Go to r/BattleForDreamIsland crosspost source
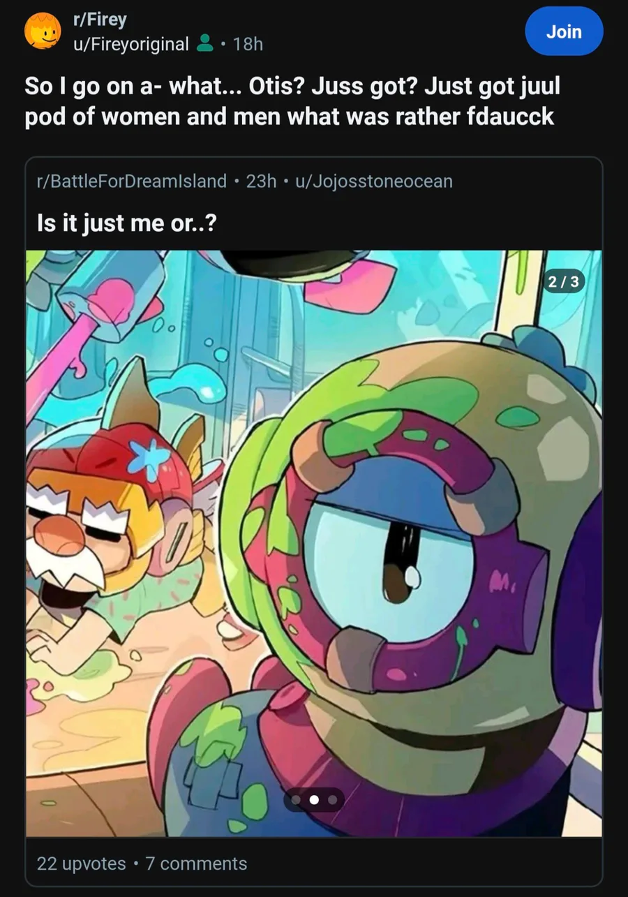The height and width of the screenshot is (897, 628). pyautogui.click(x=132, y=181)
